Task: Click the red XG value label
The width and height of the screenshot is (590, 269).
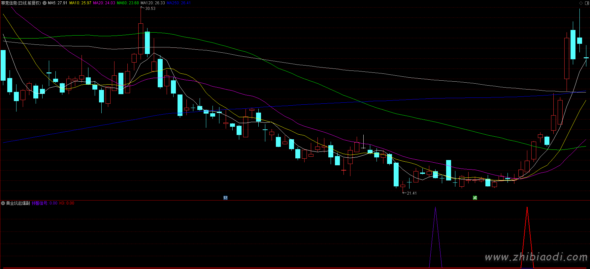Action: 66,203
